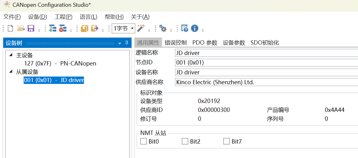Image resolution: width=358 pixels, height=158 pixels.
Task: Click the 设备类型 value 0x20192
Action: (209, 101)
